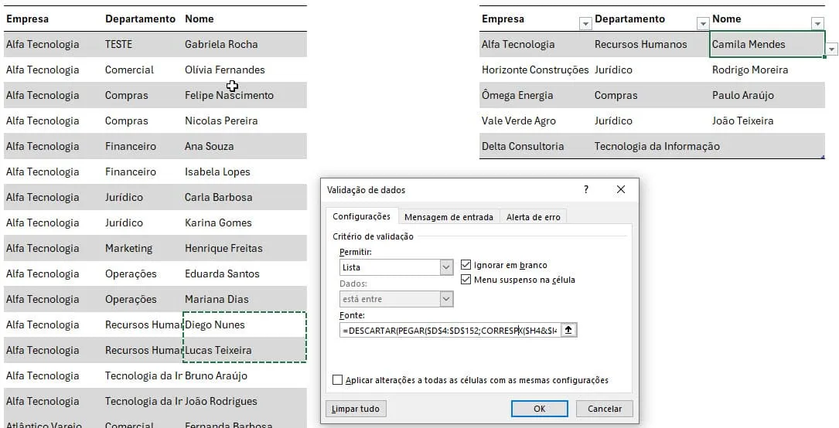This screenshot has height=428, width=839.
Task: Open the Empresa column filter arrow
Action: tap(586, 23)
